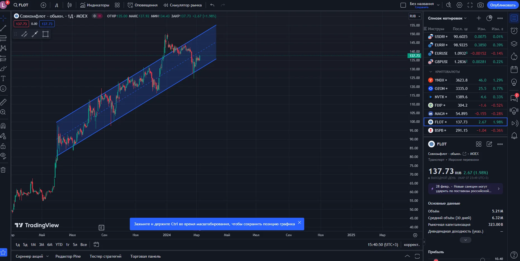Click the 'Опубликовать' button
The width and height of the screenshot is (520, 261).
coord(503,5)
